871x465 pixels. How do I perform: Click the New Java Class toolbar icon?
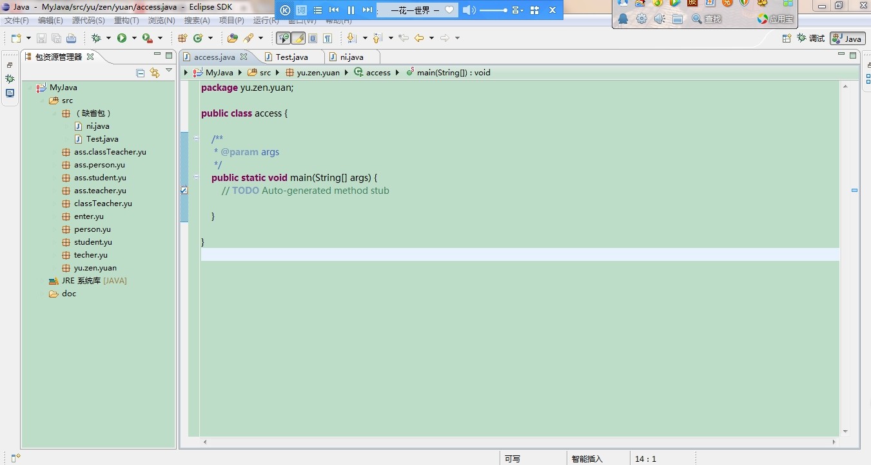[x=199, y=38]
